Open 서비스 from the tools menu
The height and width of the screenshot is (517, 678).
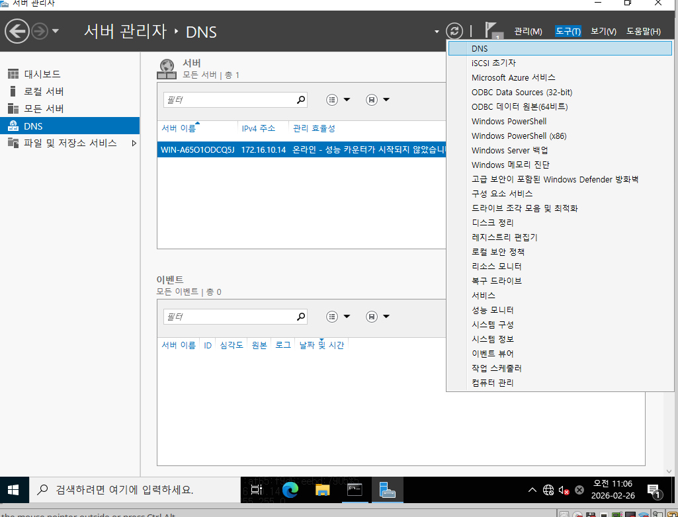click(560, 296)
